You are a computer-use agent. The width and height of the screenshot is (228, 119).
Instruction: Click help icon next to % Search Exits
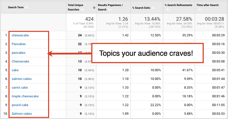153,8
